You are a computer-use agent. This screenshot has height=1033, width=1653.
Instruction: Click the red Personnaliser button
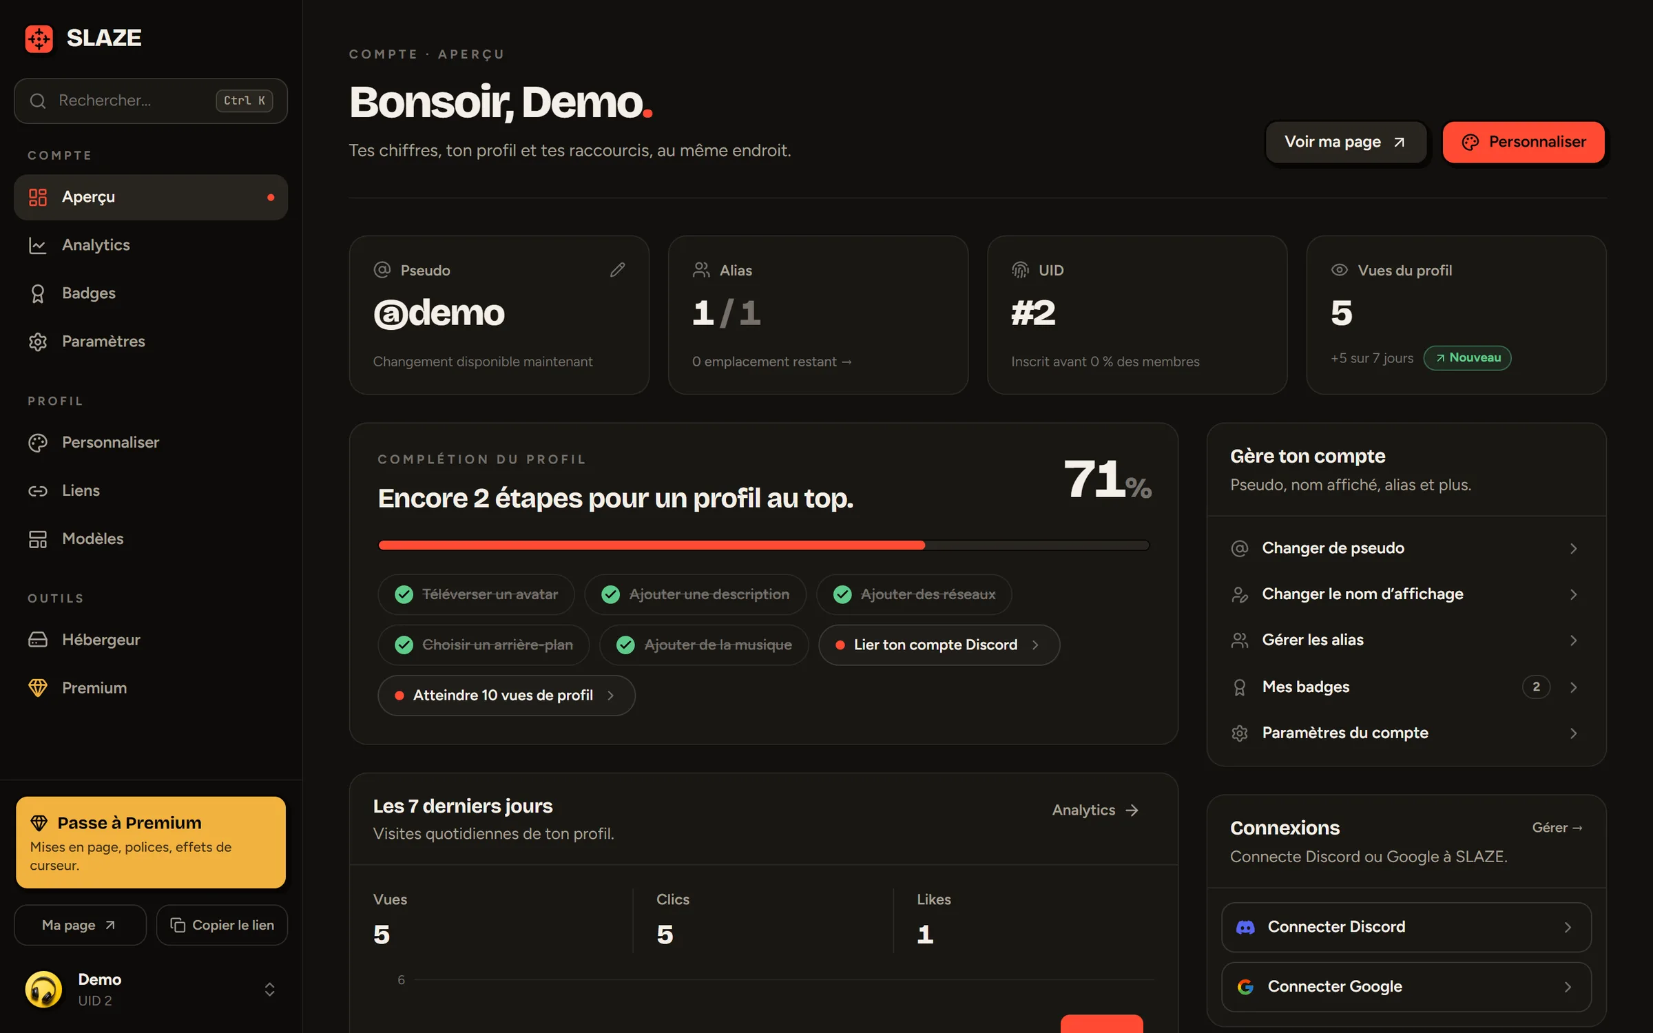[1524, 143]
